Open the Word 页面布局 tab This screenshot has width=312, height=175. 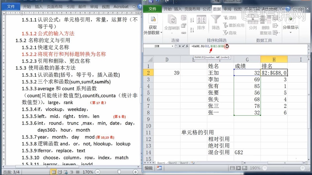click(55, 7)
